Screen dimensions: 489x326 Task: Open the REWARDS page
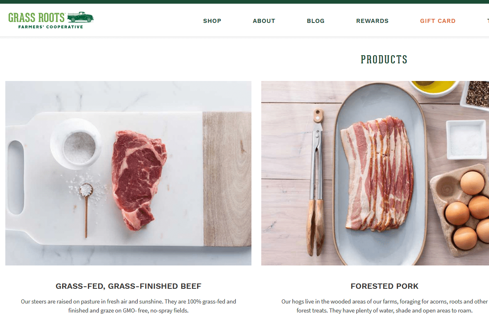pos(372,20)
